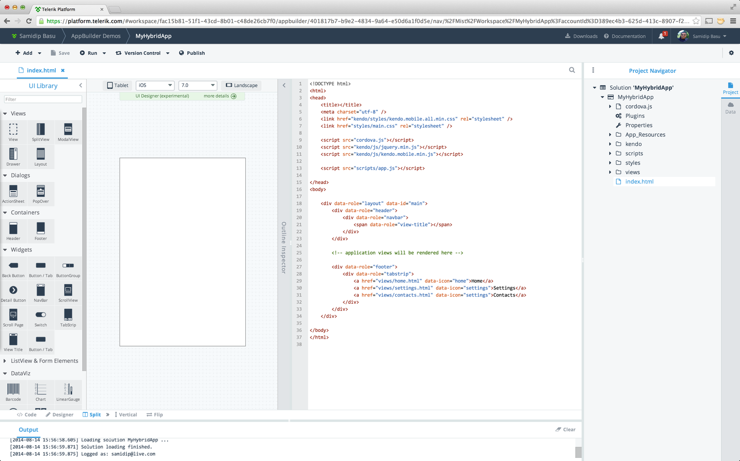Pick the Switch widget icon
The image size is (740, 461).
point(41,315)
